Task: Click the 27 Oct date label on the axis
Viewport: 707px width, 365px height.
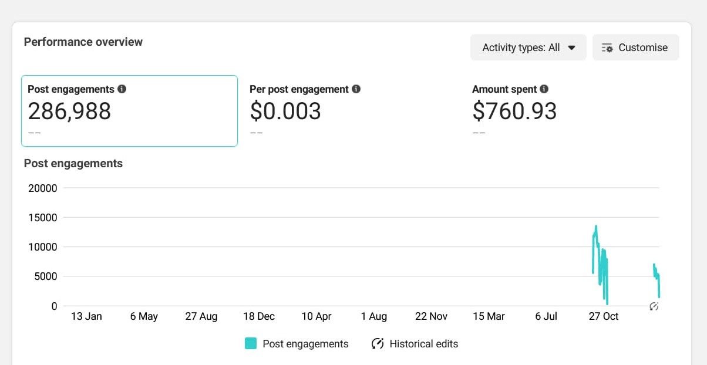Action: pos(604,316)
